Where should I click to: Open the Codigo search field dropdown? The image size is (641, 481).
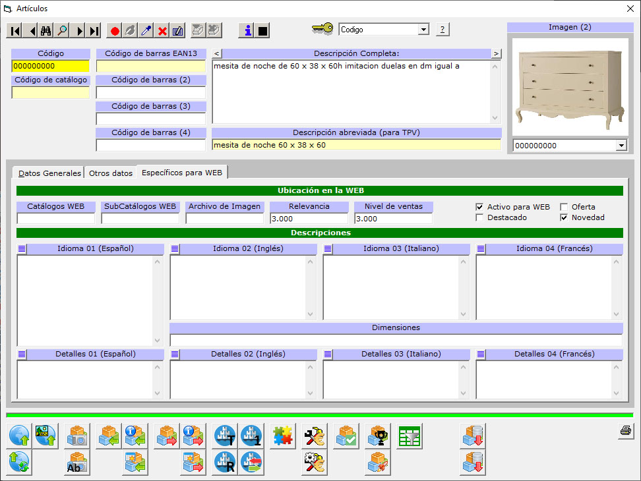coord(423,30)
